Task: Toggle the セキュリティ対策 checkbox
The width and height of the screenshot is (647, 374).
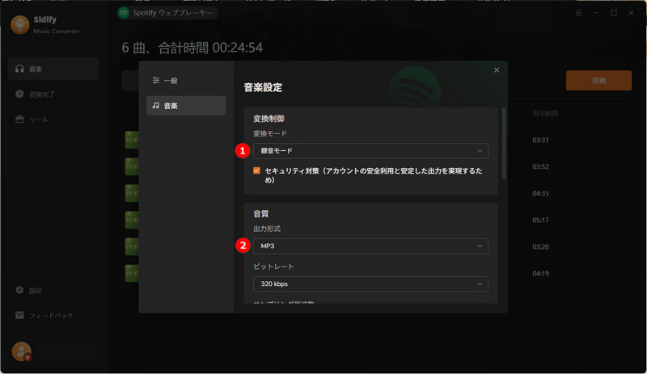Action: tap(256, 170)
